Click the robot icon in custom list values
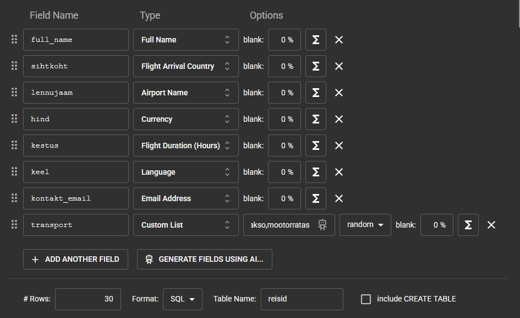Screen dimensions: 520x318 pyautogui.click(x=323, y=225)
